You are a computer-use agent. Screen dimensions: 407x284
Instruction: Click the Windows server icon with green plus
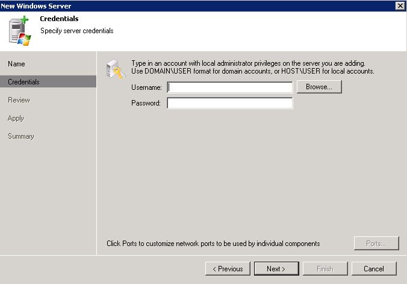coord(20,31)
